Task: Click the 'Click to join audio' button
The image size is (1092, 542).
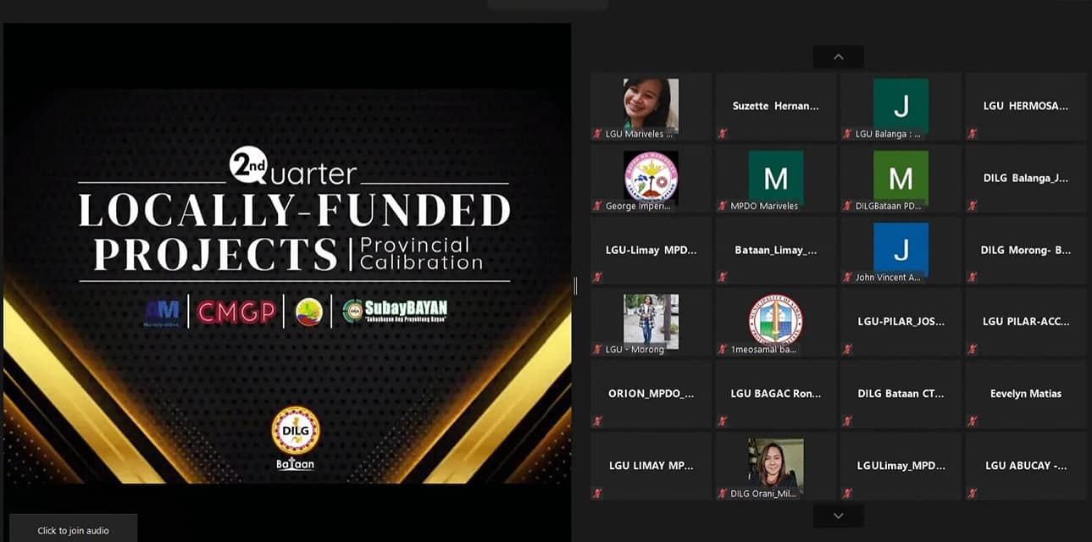Action: 73,530
